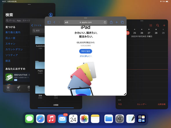The width and height of the screenshot is (171, 128).
Task: Open Calendar window multitasking dots menu
Action: pyautogui.click(x=142, y=21)
